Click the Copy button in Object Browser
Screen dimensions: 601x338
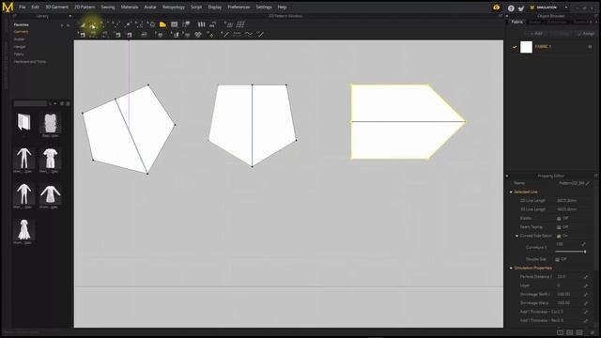[561, 34]
